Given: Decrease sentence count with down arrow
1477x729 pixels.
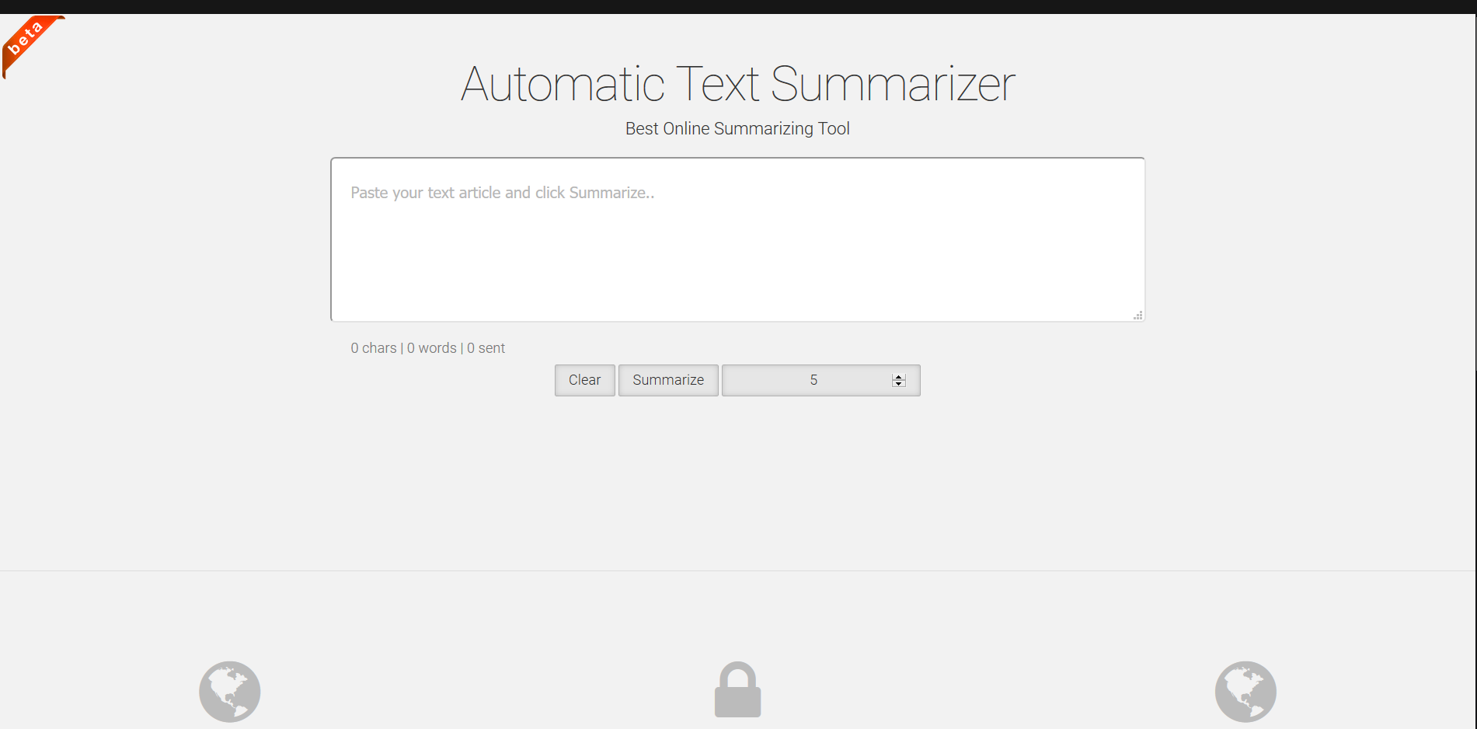Looking at the screenshot, I should tap(899, 383).
